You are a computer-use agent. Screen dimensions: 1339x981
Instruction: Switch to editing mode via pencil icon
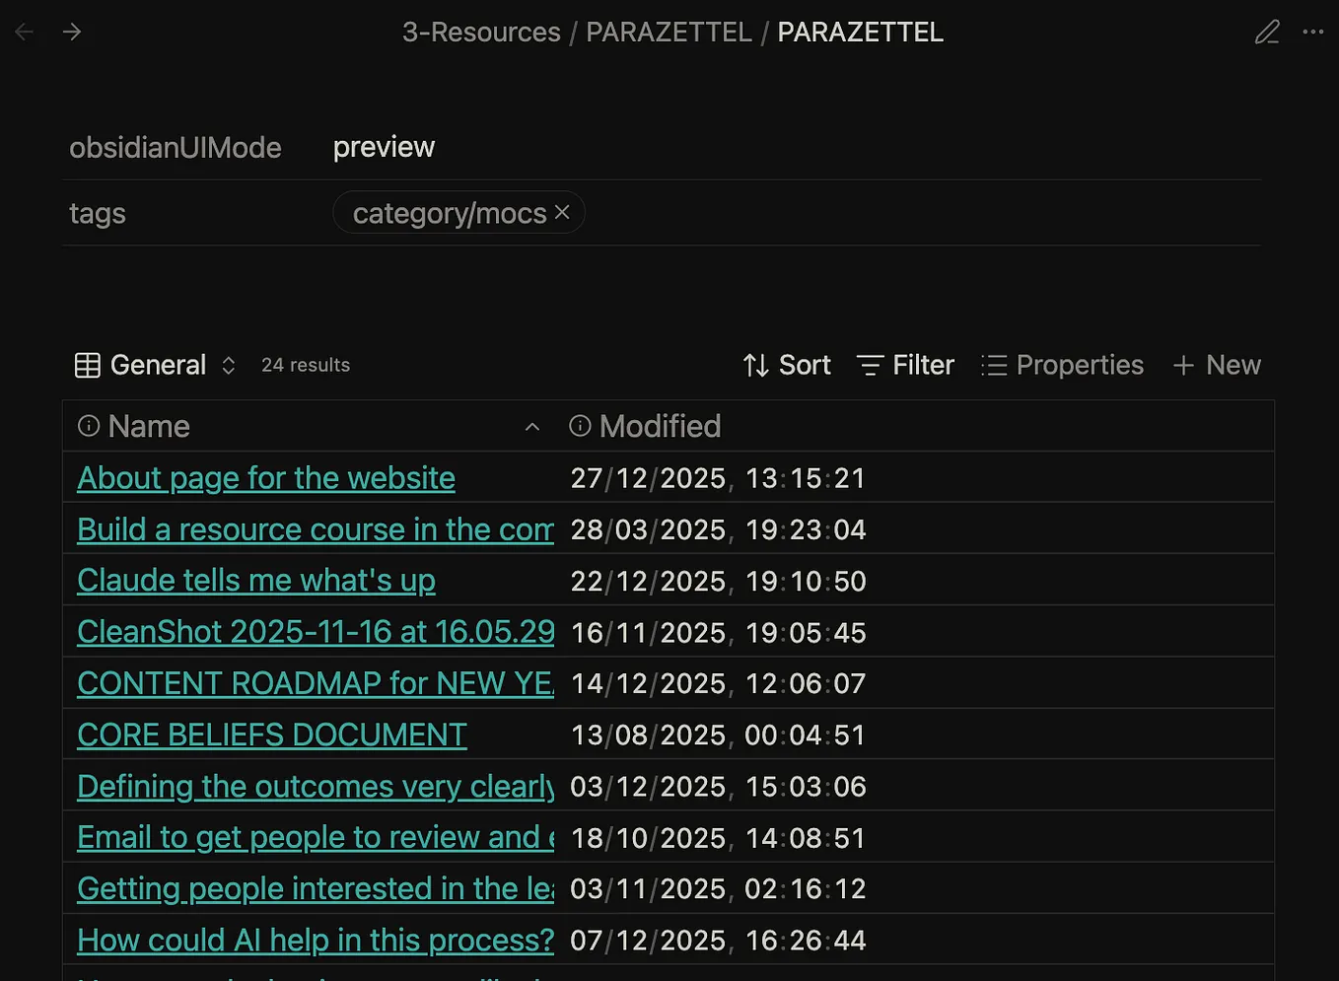coord(1267,33)
